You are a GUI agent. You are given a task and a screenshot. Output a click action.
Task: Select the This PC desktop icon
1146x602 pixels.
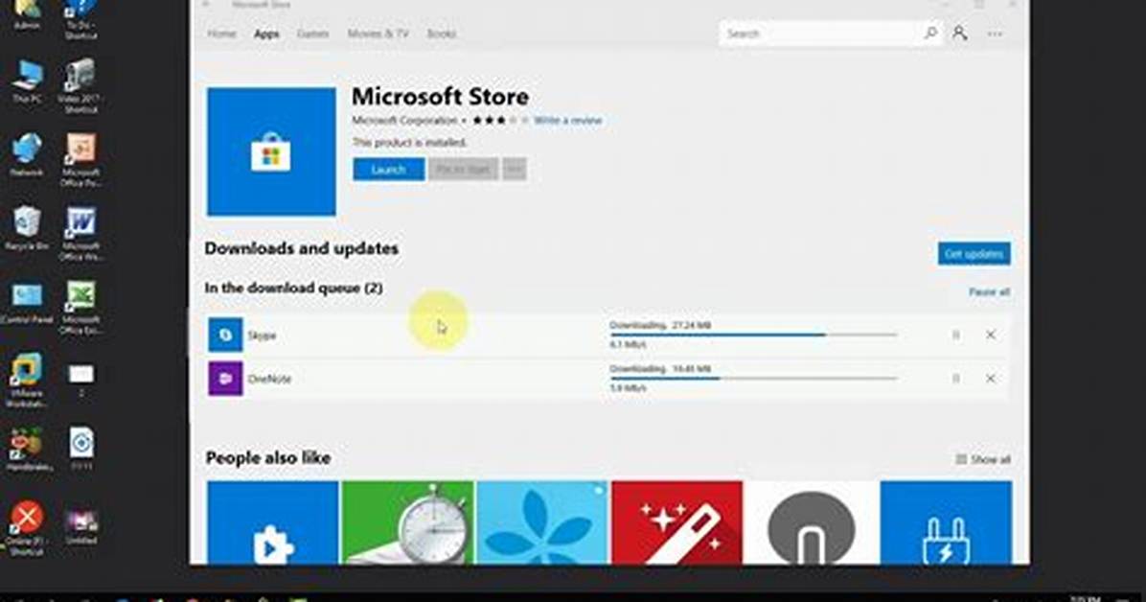(27, 81)
